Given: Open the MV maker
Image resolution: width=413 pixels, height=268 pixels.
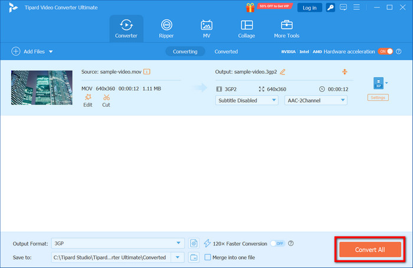Looking at the screenshot, I should tap(206, 29).
